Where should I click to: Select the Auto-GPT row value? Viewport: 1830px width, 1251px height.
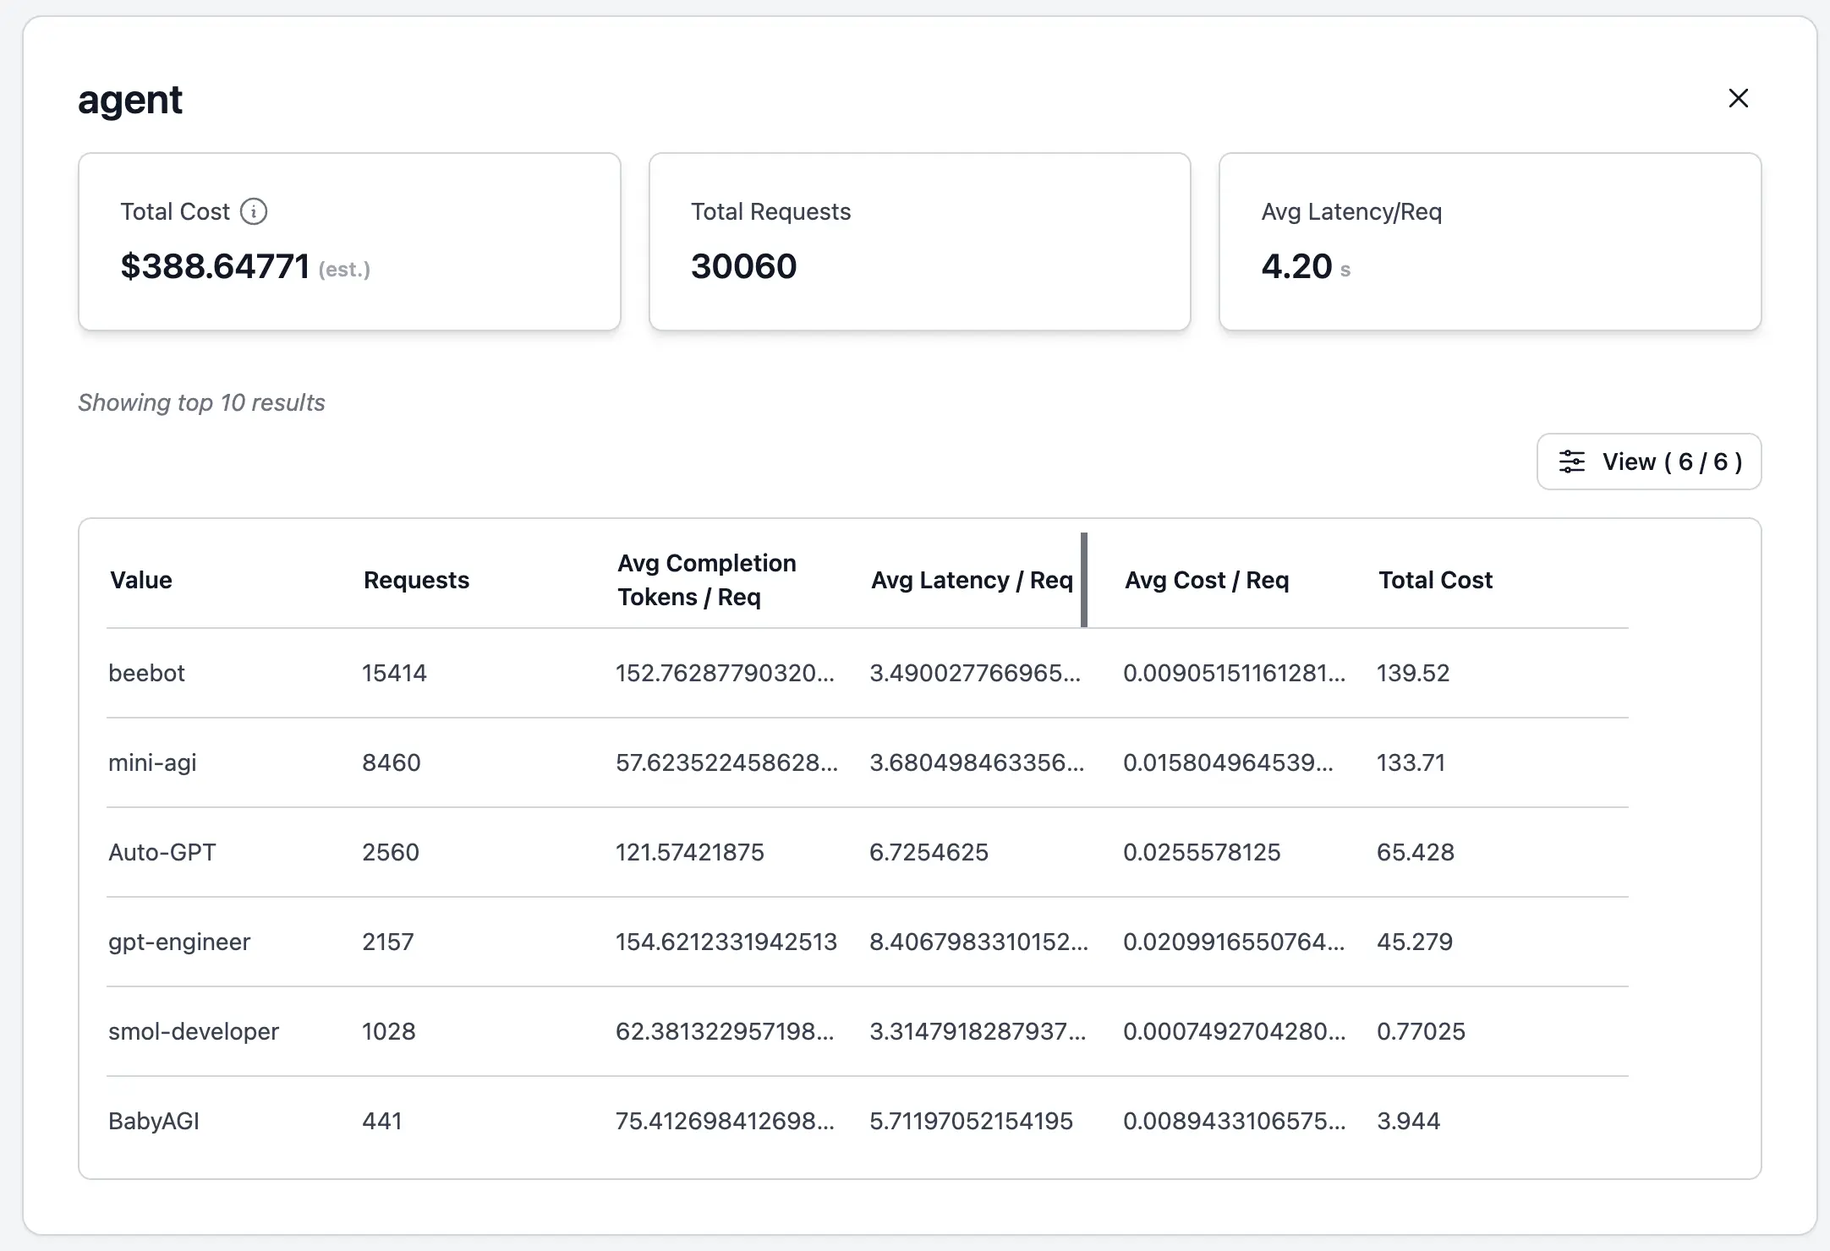[x=162, y=852]
